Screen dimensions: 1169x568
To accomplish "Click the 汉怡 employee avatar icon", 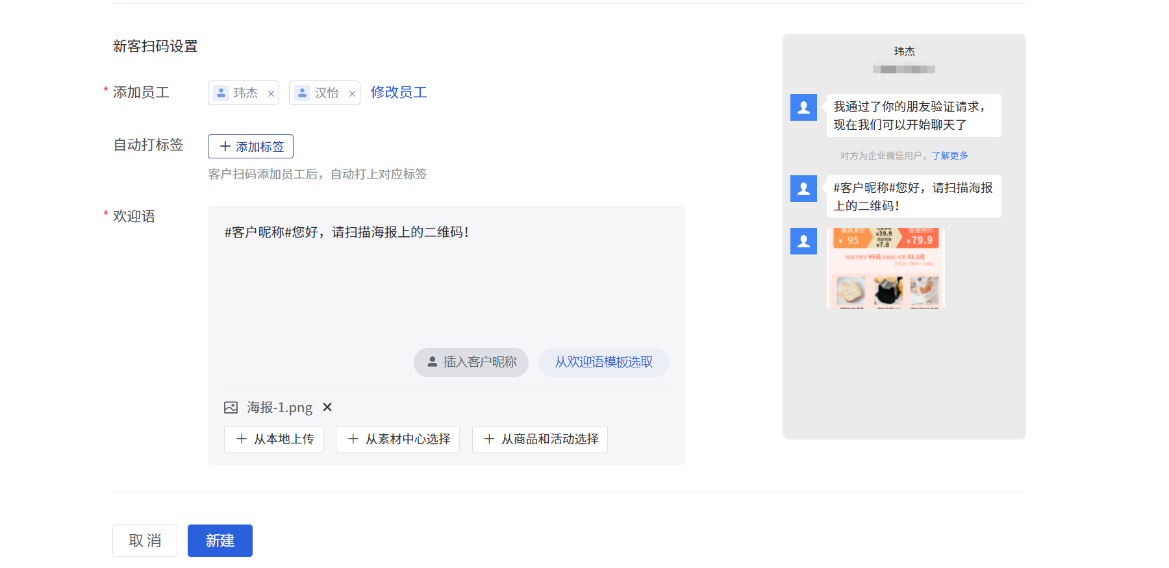I will [302, 93].
